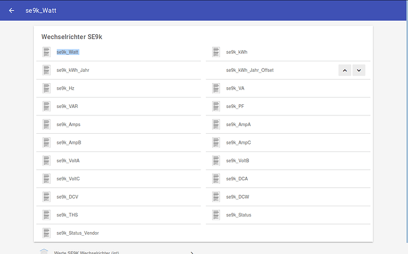
Task: Select the se9k_AmpC item label
Action: tap(239, 143)
